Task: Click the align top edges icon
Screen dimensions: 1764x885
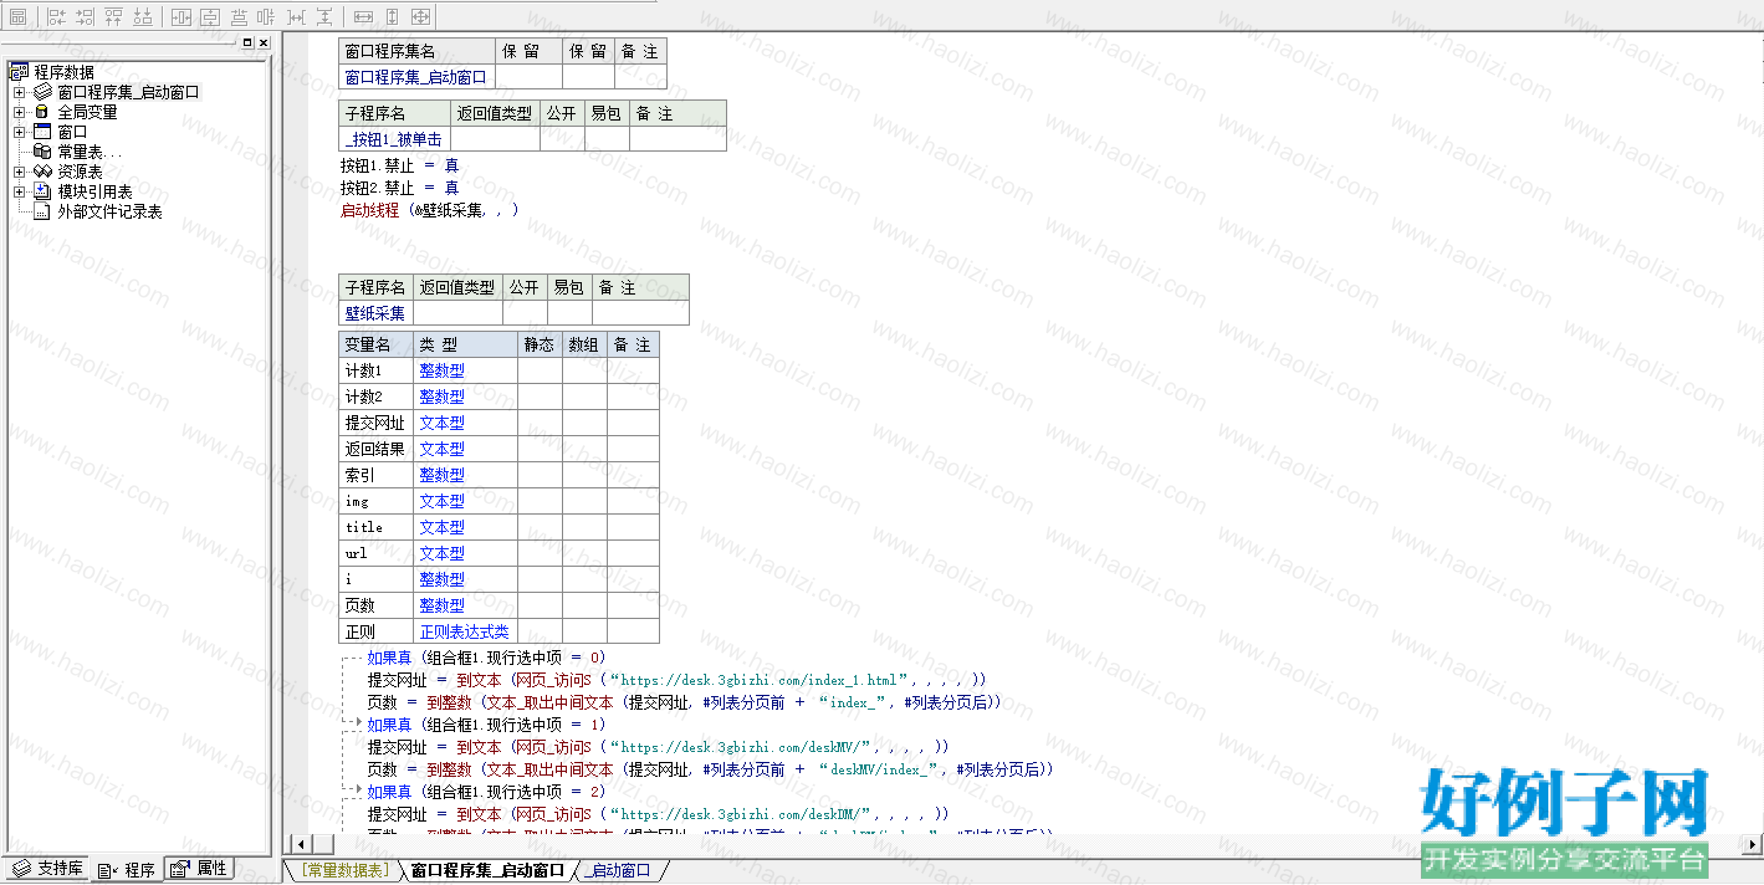Action: coord(114,16)
